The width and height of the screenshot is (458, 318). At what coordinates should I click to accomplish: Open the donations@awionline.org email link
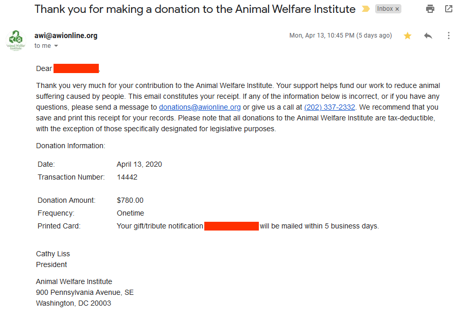[x=200, y=107]
